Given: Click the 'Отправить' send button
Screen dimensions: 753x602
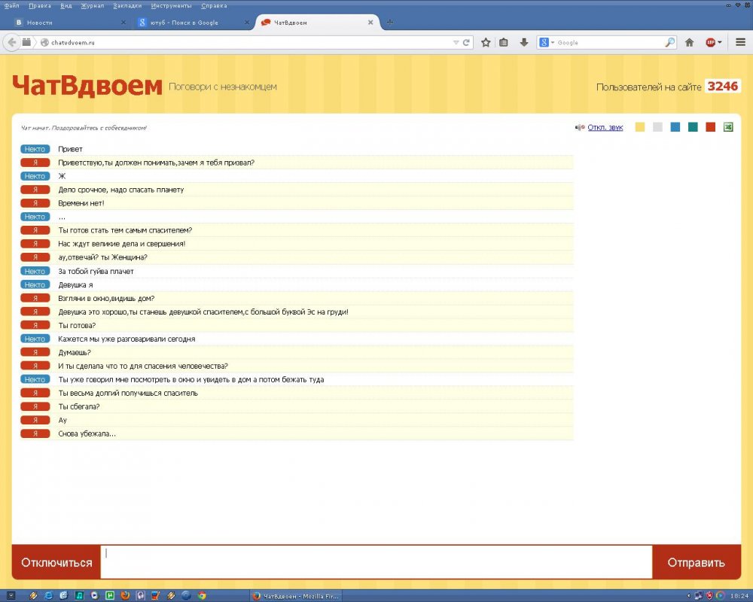Looking at the screenshot, I should 696,563.
